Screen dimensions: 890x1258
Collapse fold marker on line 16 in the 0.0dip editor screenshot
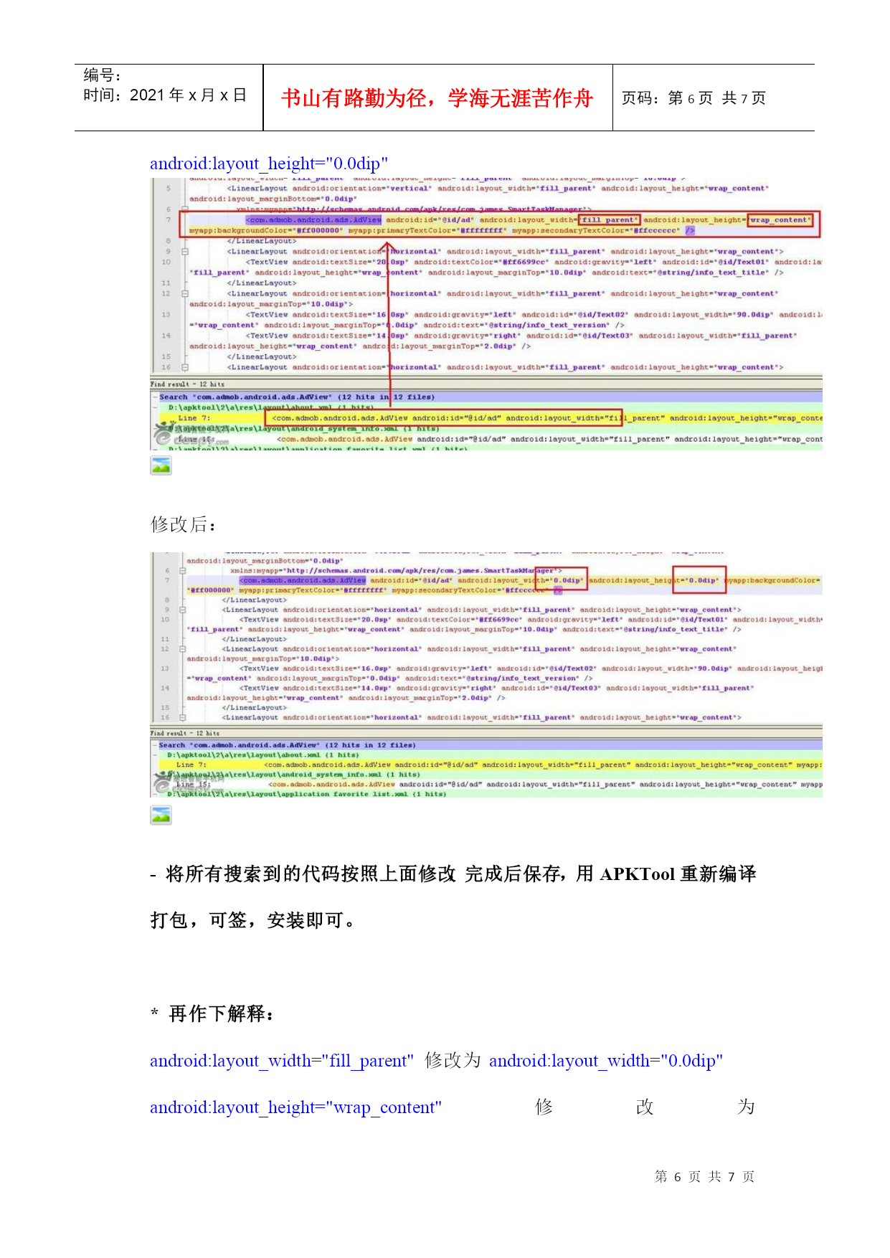coord(182,717)
